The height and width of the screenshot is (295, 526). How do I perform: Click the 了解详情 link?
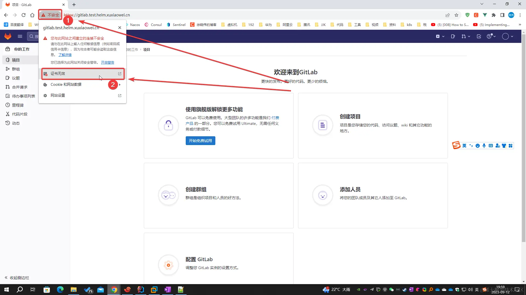click(x=65, y=55)
